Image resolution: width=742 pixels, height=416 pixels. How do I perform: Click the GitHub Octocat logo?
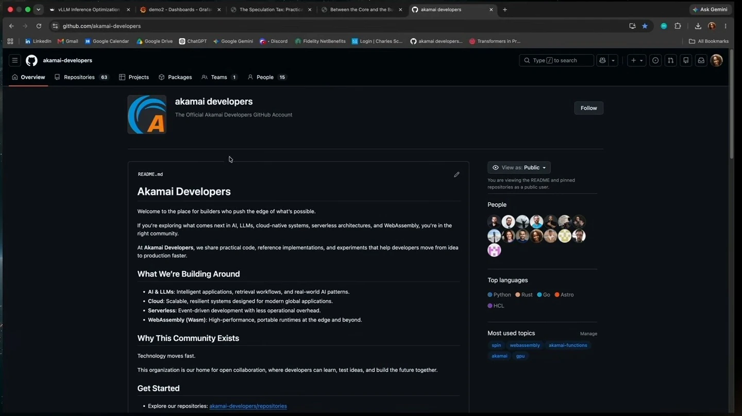point(31,60)
